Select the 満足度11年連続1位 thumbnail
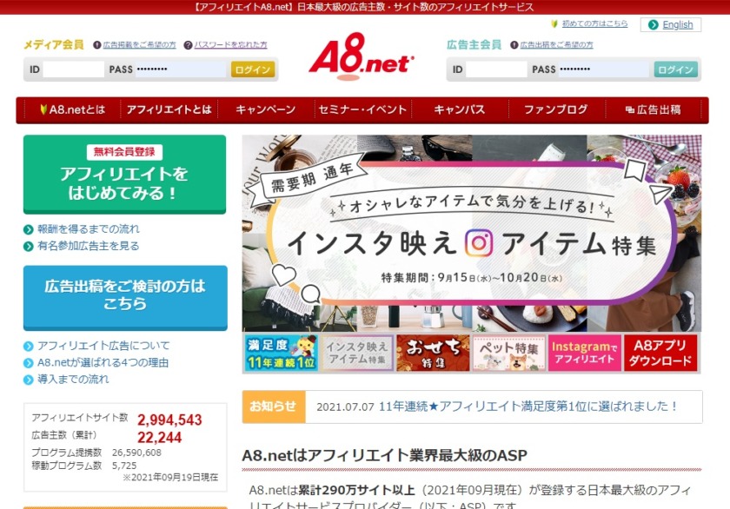The width and height of the screenshot is (730, 509). 282,354
